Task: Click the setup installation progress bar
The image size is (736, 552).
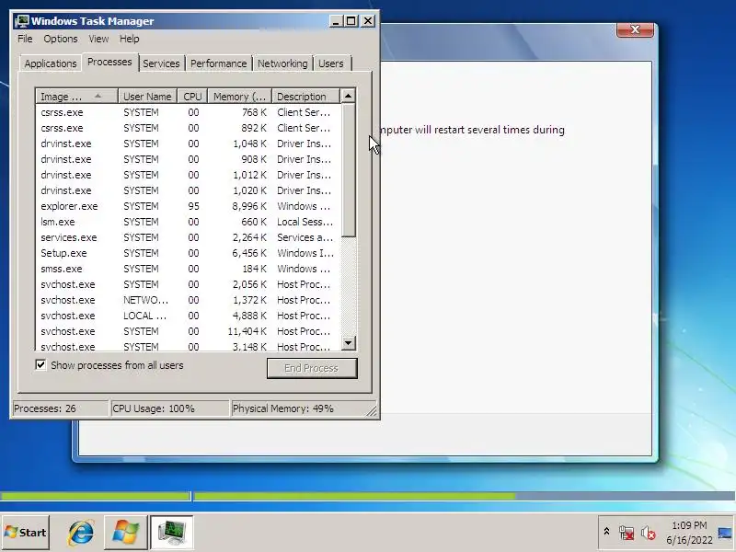Action: pos(368,496)
